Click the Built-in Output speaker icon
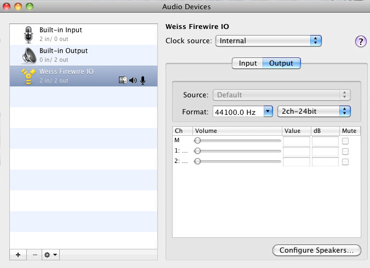 pos(29,56)
